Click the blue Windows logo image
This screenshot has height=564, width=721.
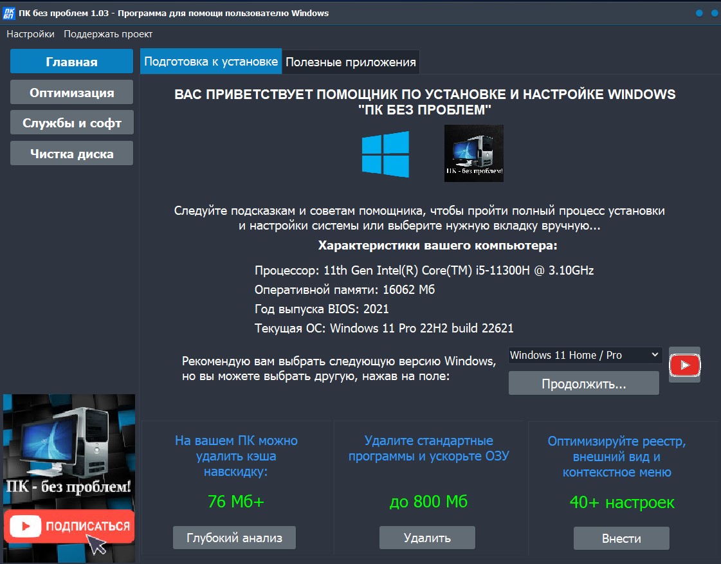[385, 154]
